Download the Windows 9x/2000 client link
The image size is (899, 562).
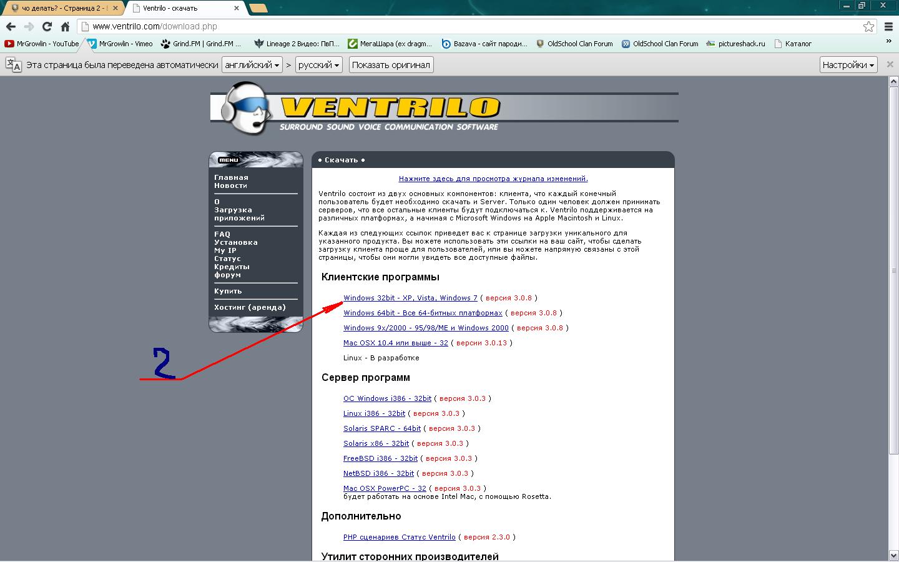point(426,328)
